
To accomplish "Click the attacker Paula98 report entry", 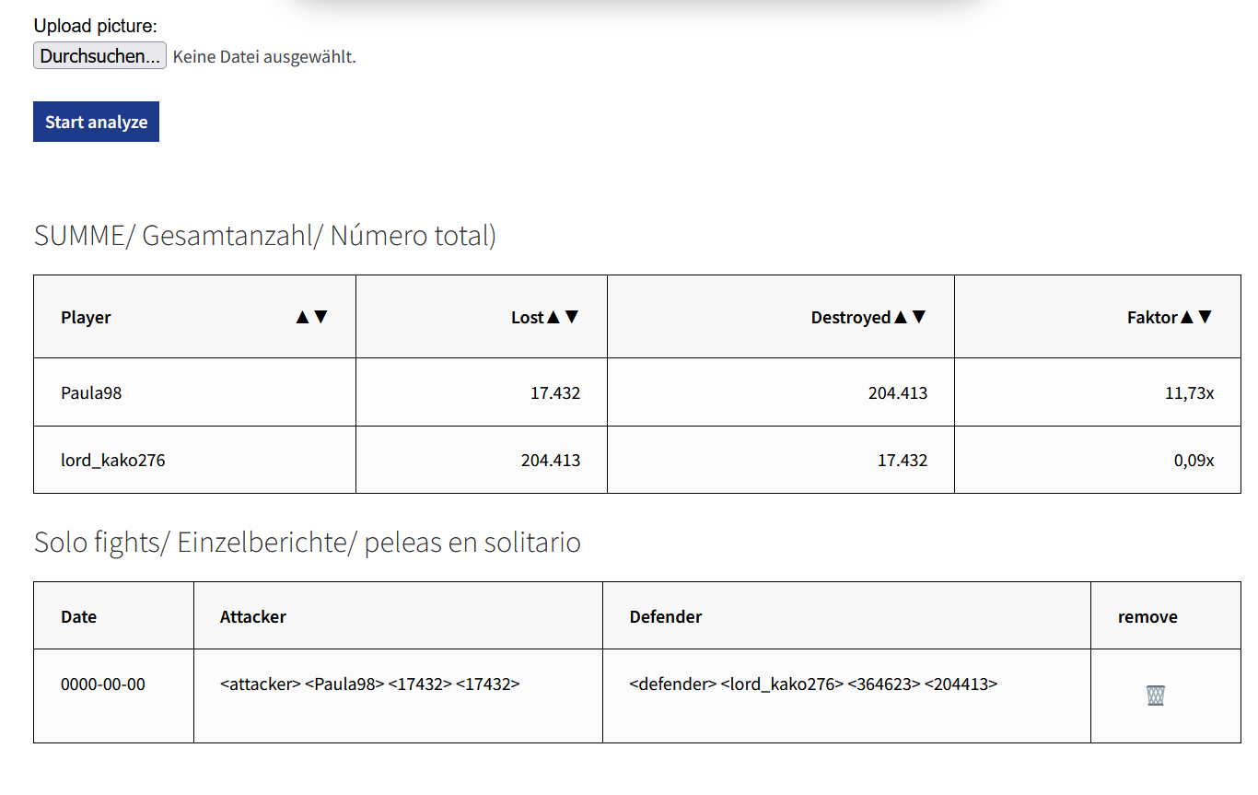I will click(369, 684).
